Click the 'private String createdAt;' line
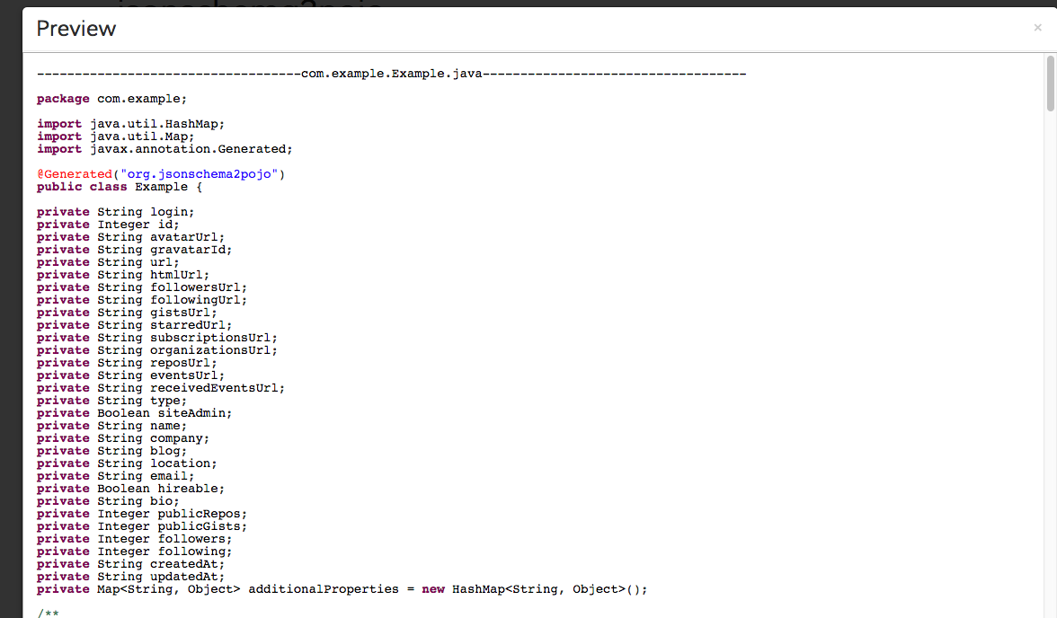The image size is (1057, 618). (x=131, y=564)
